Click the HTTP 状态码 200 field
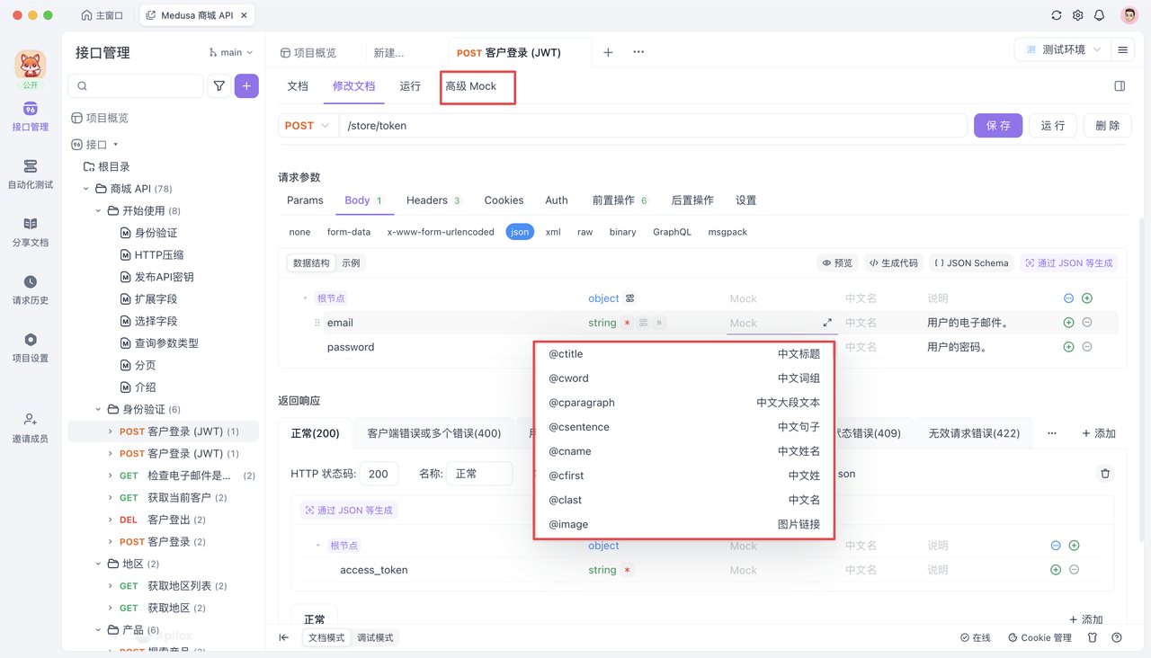 coord(379,474)
